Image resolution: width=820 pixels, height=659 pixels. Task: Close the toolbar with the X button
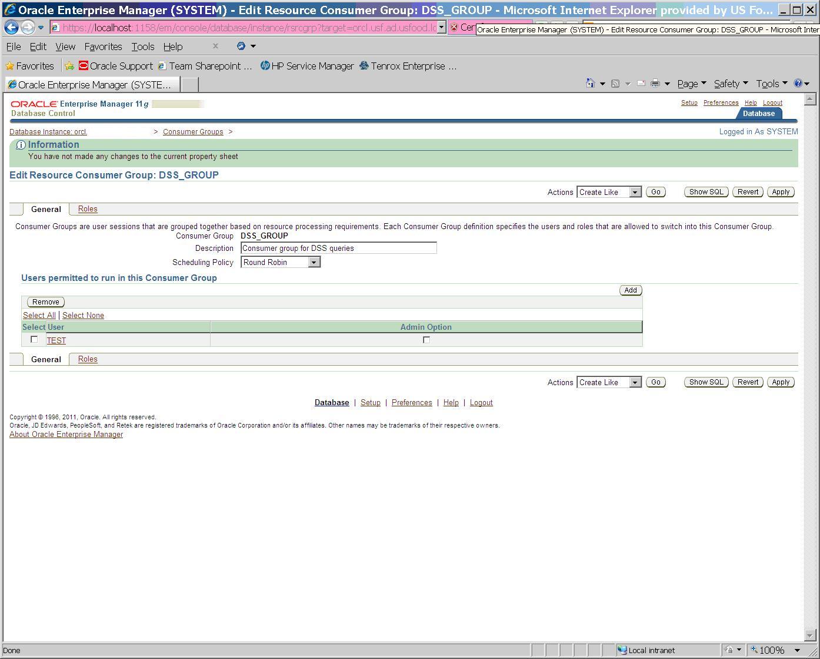[215, 45]
